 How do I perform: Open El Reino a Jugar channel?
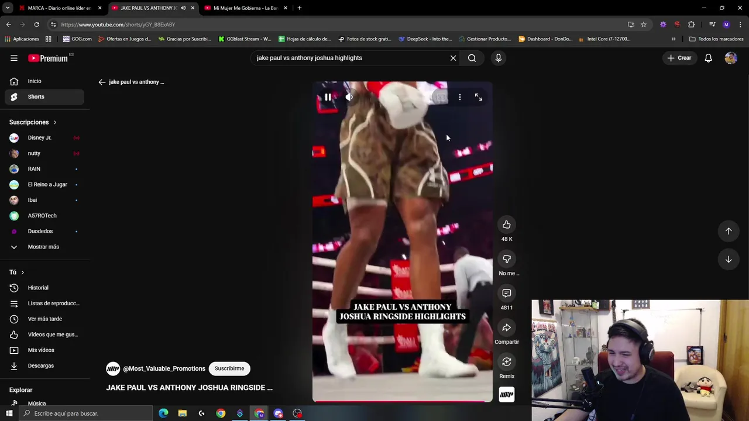pyautogui.click(x=44, y=184)
